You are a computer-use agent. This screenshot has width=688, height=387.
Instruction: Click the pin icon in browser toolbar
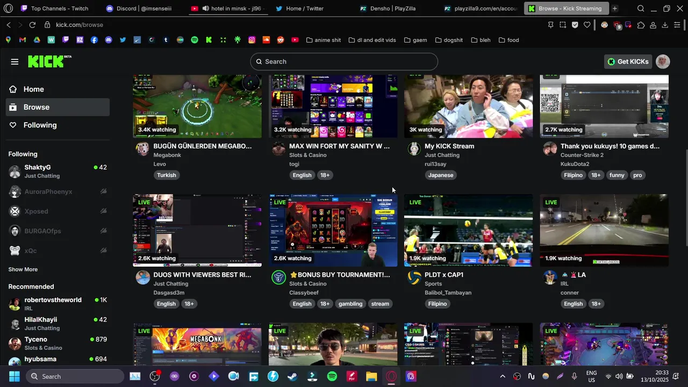tap(550, 25)
